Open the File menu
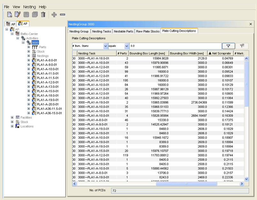The height and width of the screenshot is (200, 257). 7,7
